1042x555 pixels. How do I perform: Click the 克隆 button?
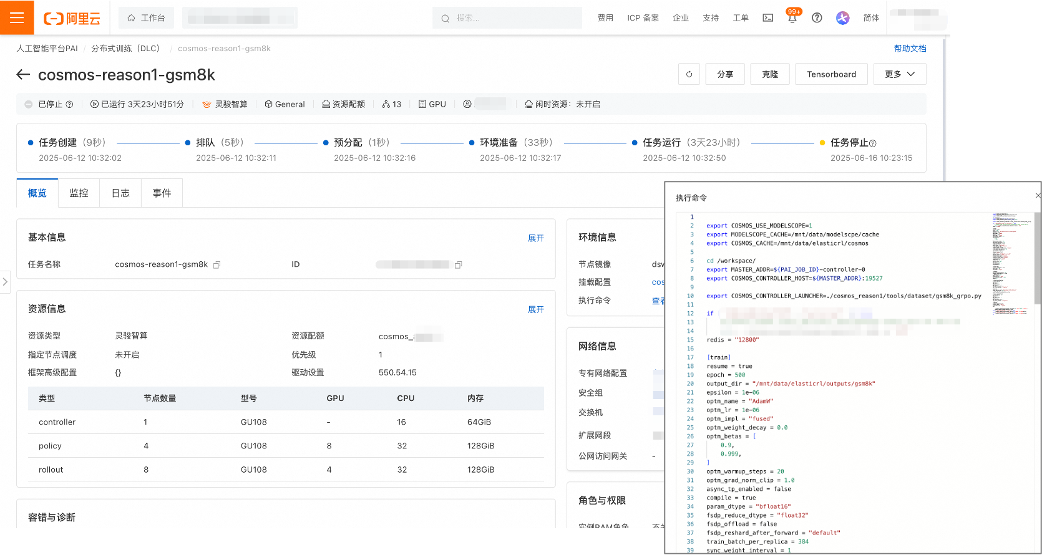(770, 74)
